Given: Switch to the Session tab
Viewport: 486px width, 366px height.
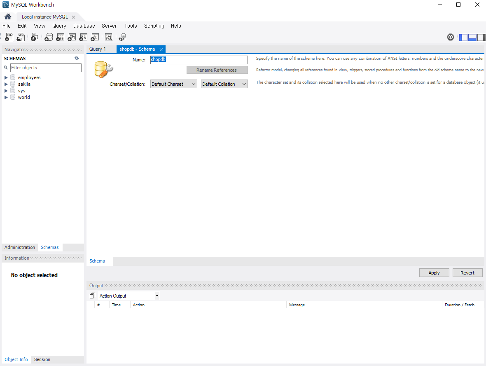Looking at the screenshot, I should click(x=42, y=359).
